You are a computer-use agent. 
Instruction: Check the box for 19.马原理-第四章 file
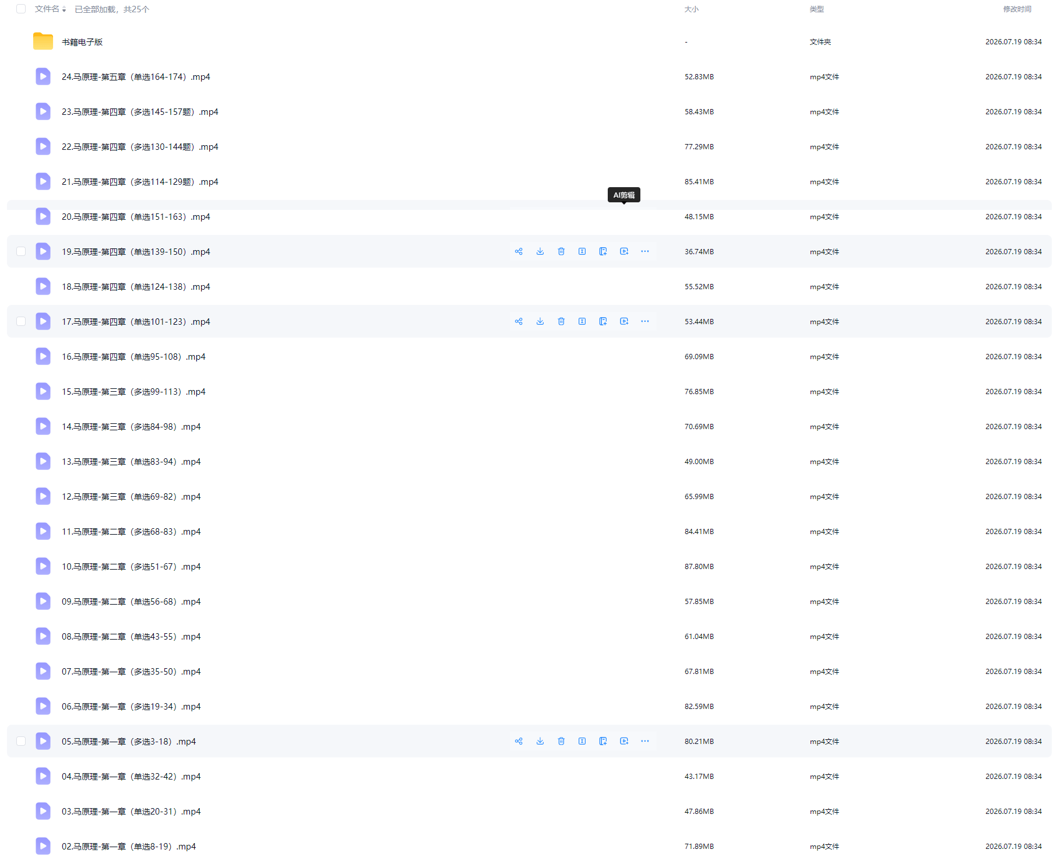pyautogui.click(x=21, y=251)
